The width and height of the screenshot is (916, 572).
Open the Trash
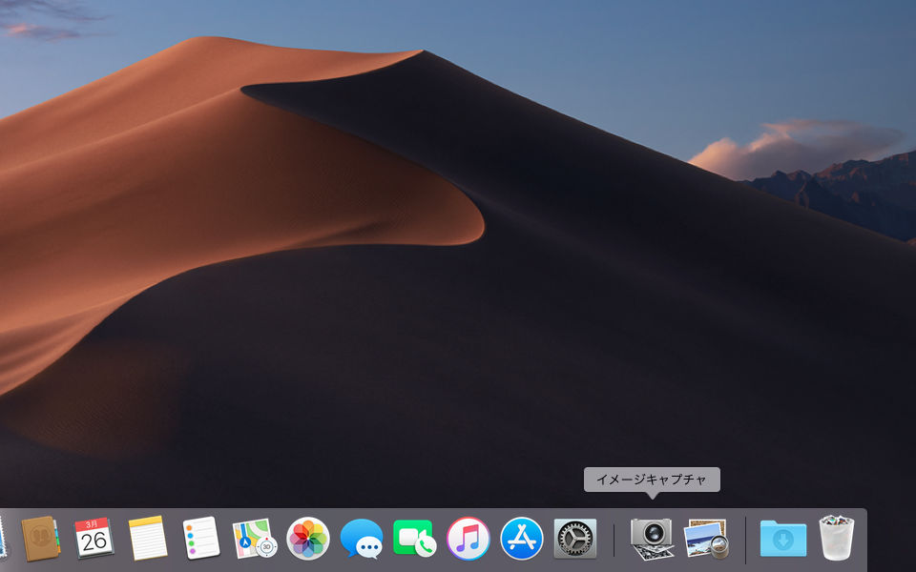click(x=837, y=538)
